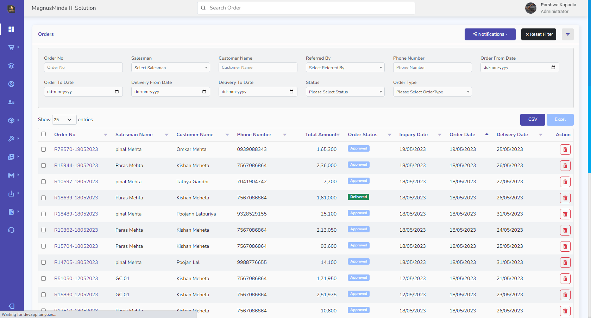
Task: Click the headset support sidebar icon
Action: (11, 230)
